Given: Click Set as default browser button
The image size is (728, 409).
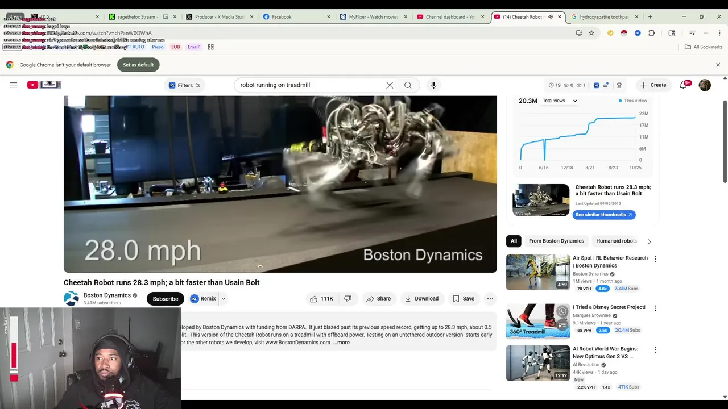Looking at the screenshot, I should point(138,65).
